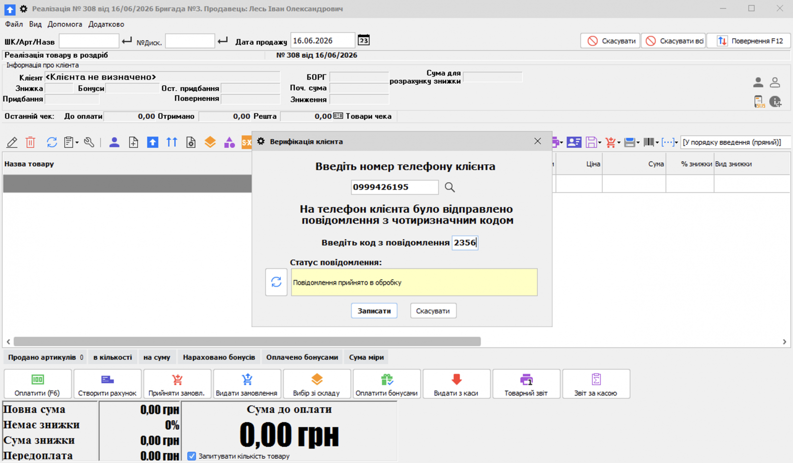Click the orange layers icon in toolbar
Viewport: 793px width, 463px height.
[x=210, y=143]
